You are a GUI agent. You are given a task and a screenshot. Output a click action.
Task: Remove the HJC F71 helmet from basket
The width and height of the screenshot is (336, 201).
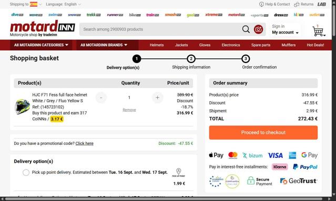(129, 110)
